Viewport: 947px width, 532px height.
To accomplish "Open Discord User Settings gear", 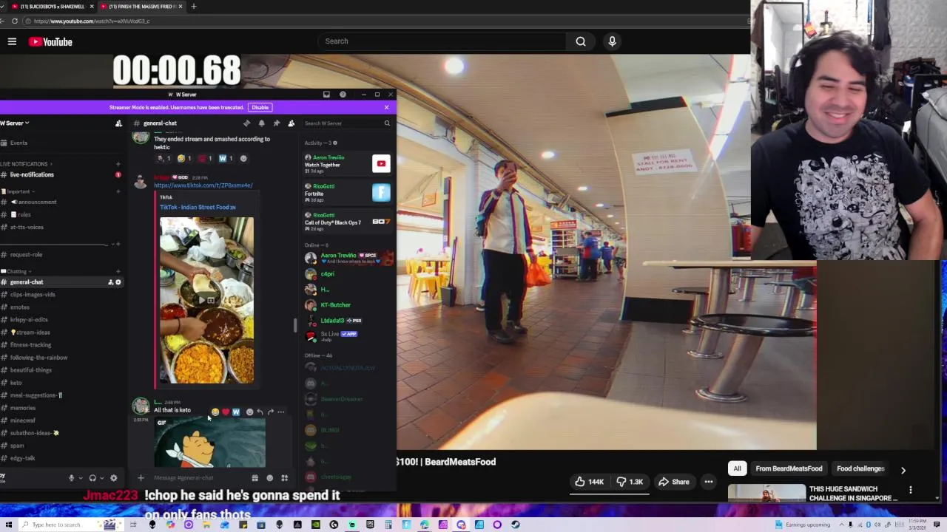I will (x=113, y=478).
